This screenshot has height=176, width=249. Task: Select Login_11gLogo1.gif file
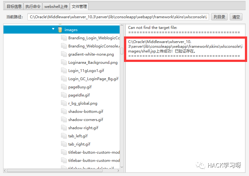coord(86,71)
